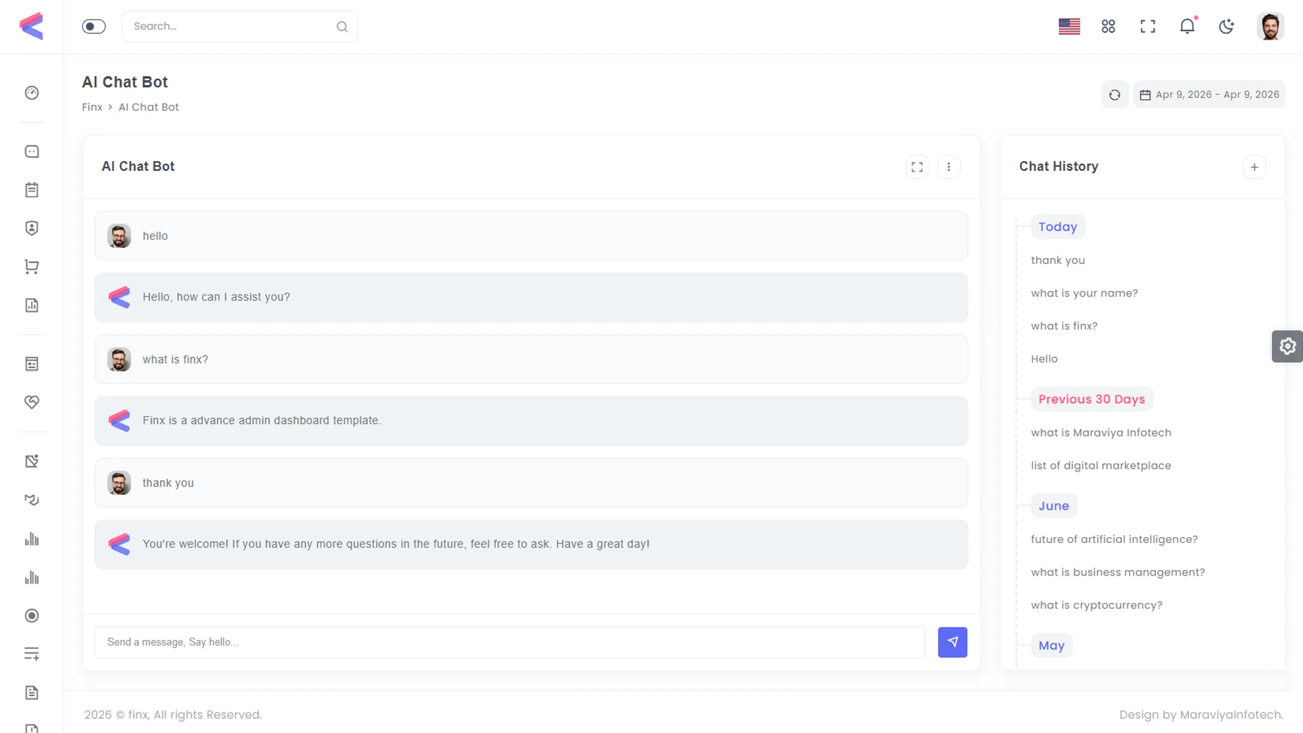Open the AI Chat Bot card options menu

pyautogui.click(x=949, y=167)
